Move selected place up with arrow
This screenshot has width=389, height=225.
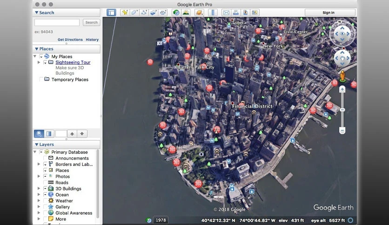[72, 134]
